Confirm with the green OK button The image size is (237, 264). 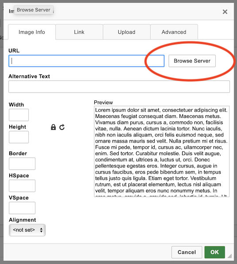point(214,252)
